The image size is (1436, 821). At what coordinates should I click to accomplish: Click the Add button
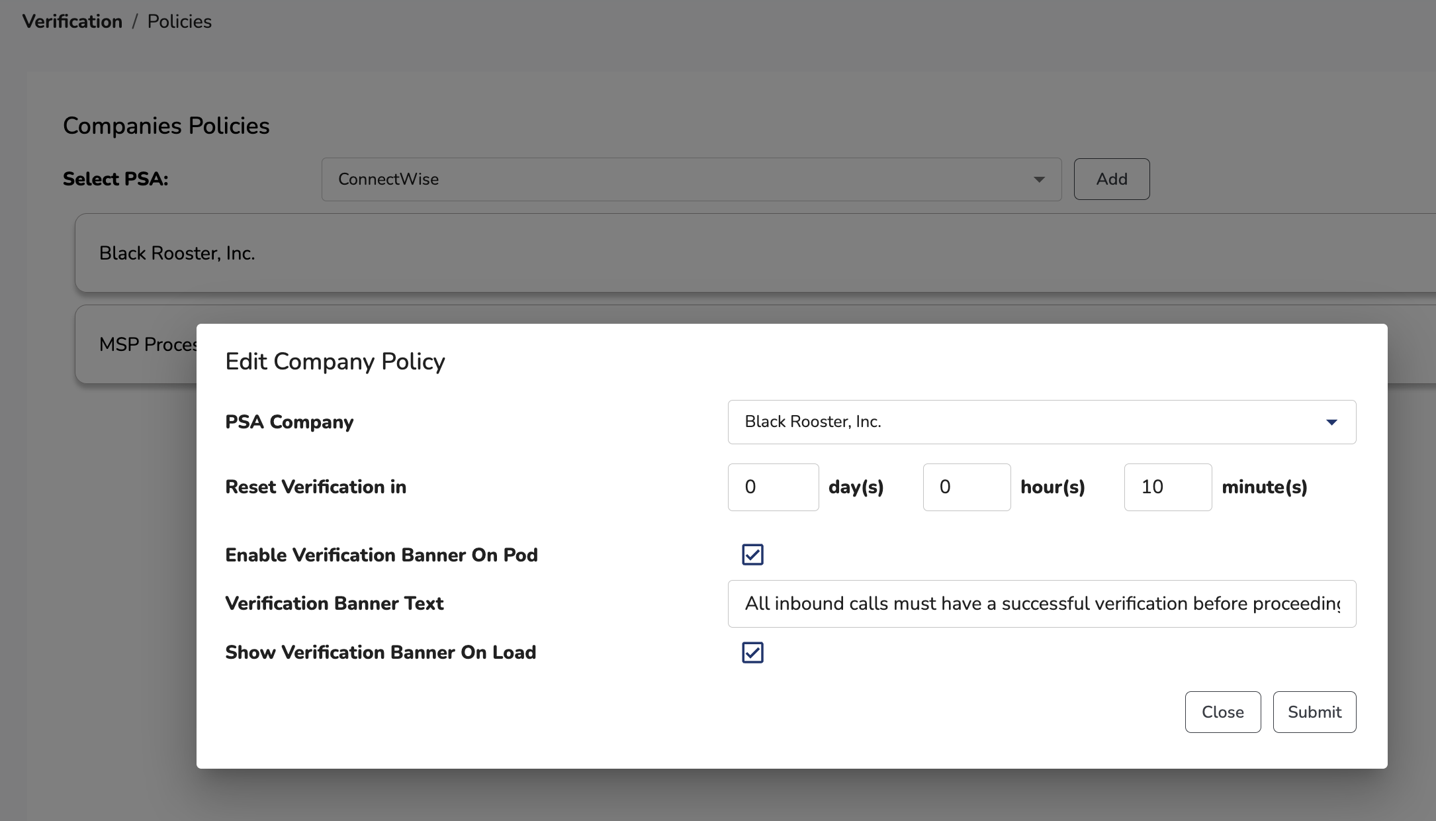tap(1111, 179)
